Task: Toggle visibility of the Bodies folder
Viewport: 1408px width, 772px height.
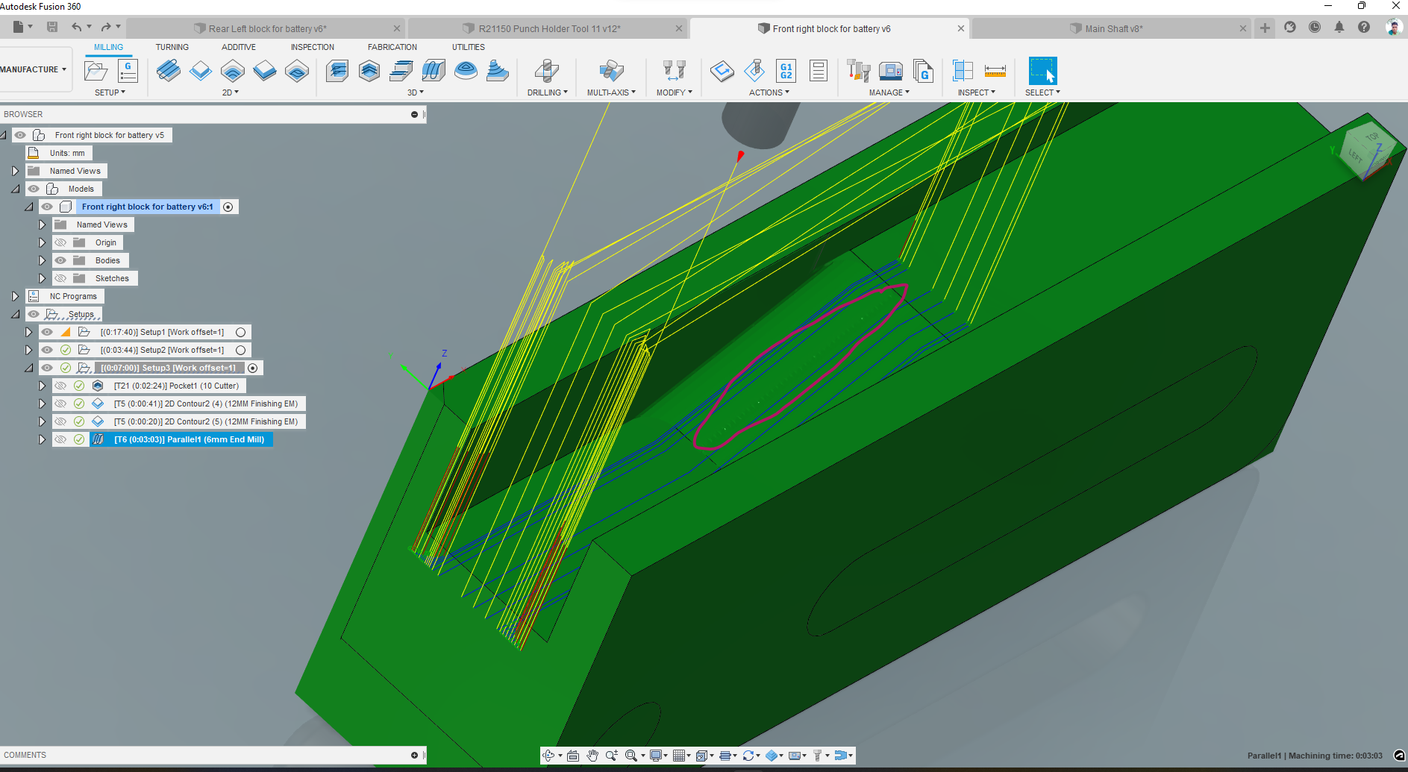Action: coord(60,260)
